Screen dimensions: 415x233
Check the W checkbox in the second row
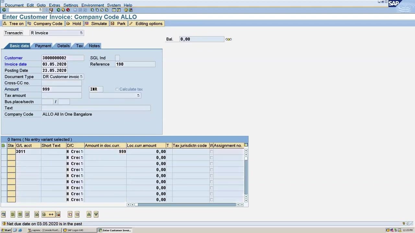211,158
